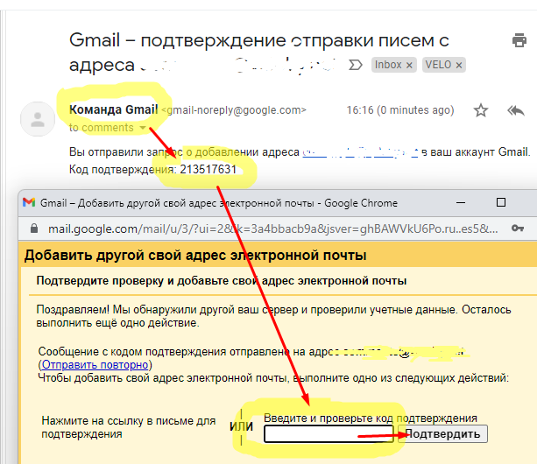
Task: Click the password key icon in address bar
Action: tap(518, 228)
